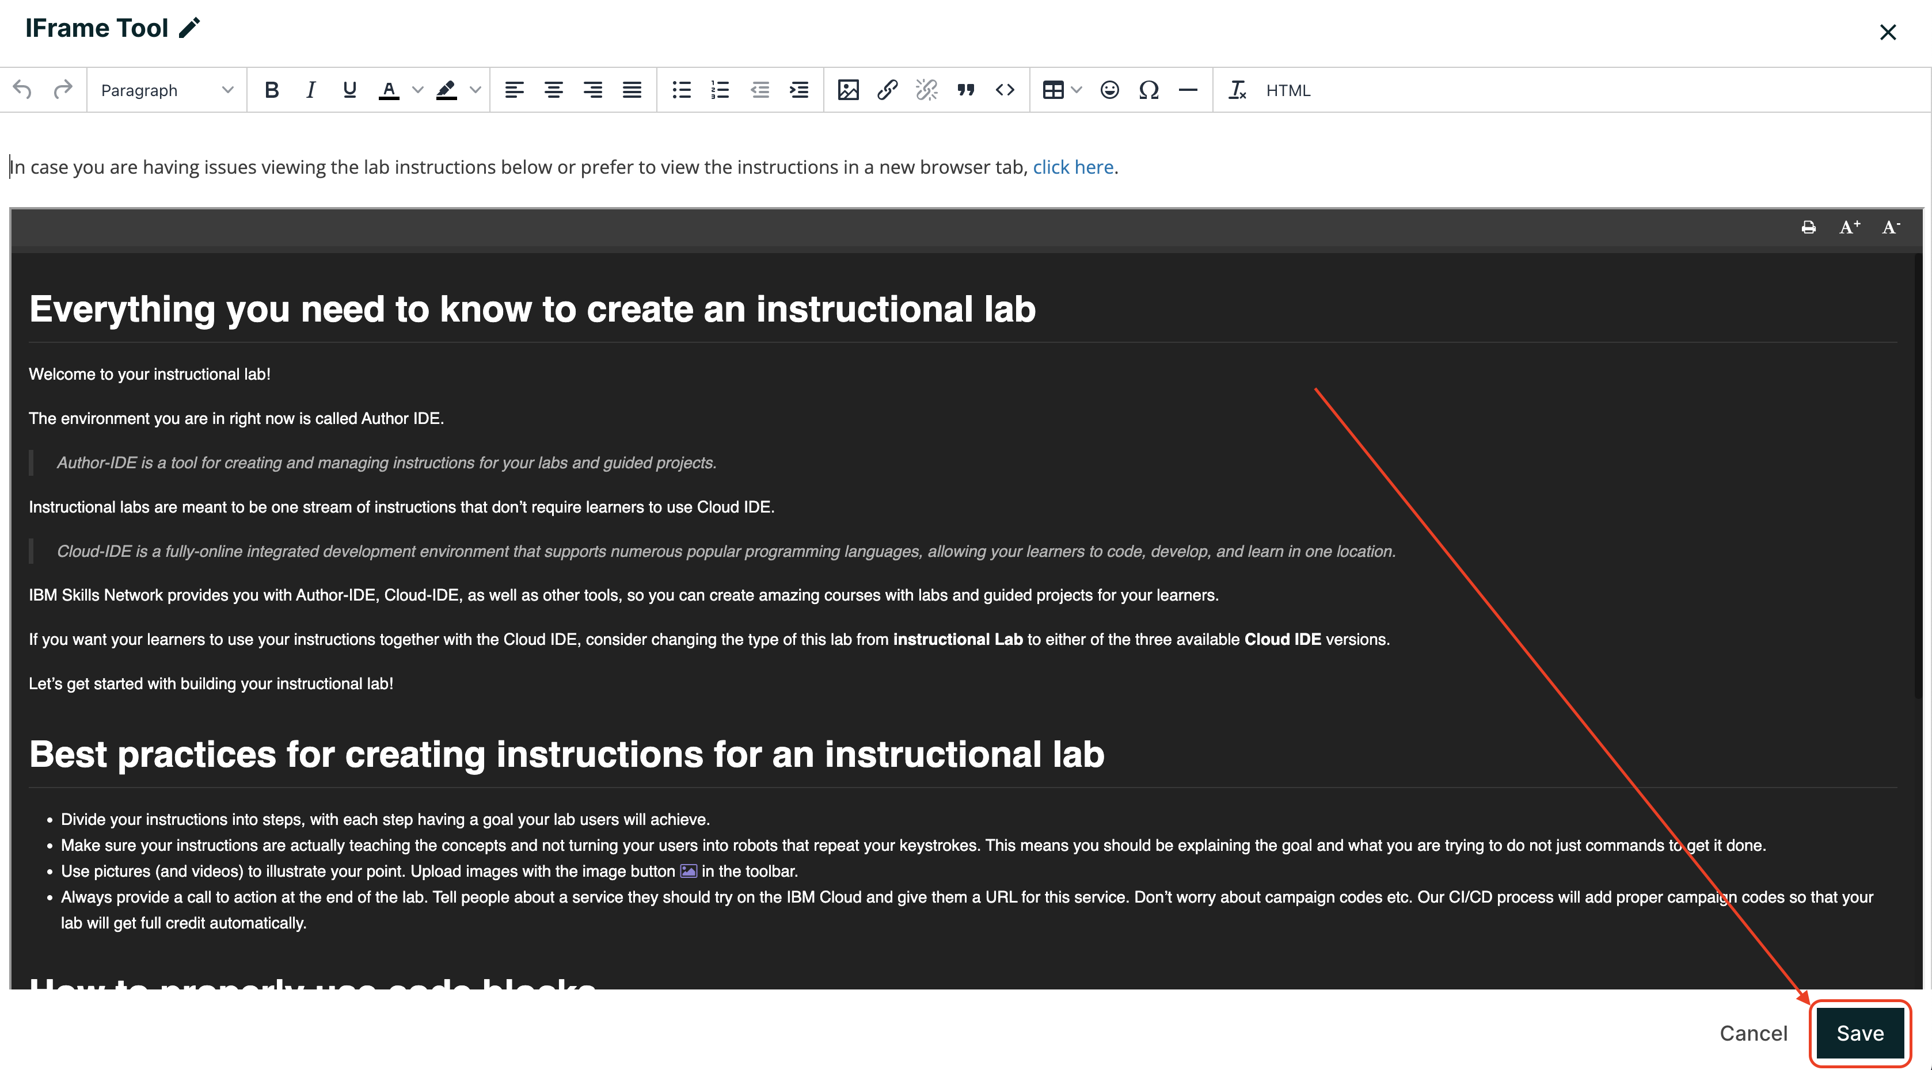The height and width of the screenshot is (1070, 1932).
Task: Clear formatting of selected text
Action: tap(1238, 90)
